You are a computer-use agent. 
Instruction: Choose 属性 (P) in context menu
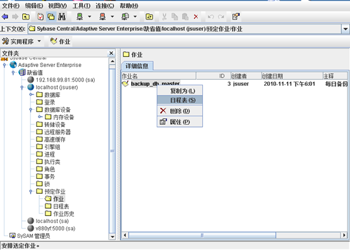click(180, 122)
